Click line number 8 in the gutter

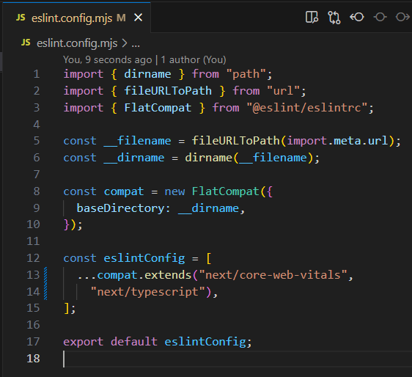[x=37, y=191]
